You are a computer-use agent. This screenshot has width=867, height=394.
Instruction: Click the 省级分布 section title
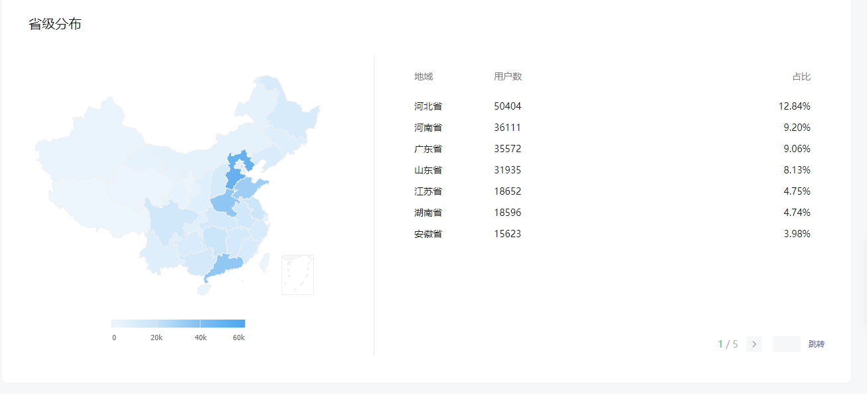click(x=55, y=25)
